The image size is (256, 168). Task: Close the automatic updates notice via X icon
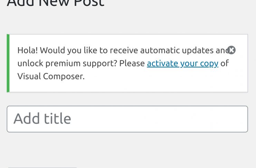pyautogui.click(x=231, y=50)
